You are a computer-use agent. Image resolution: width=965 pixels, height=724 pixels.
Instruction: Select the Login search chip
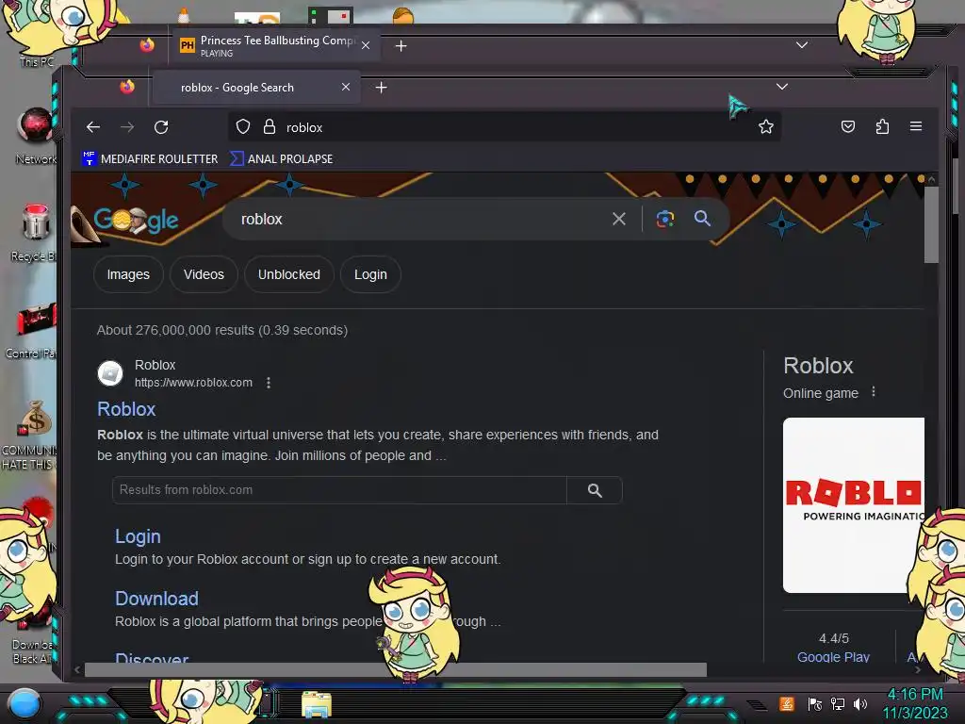coord(370,274)
